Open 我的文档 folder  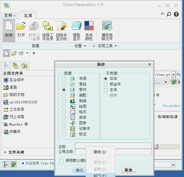pyautogui.click(x=14, y=95)
